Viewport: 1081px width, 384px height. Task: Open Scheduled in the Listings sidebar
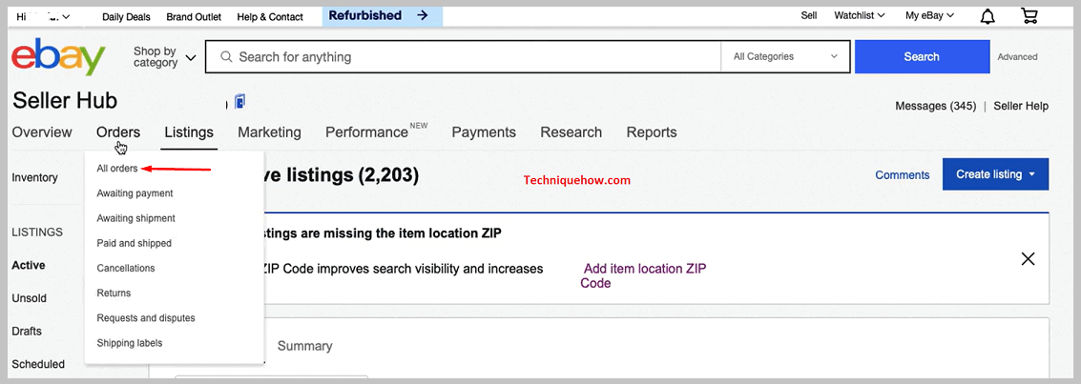38,364
